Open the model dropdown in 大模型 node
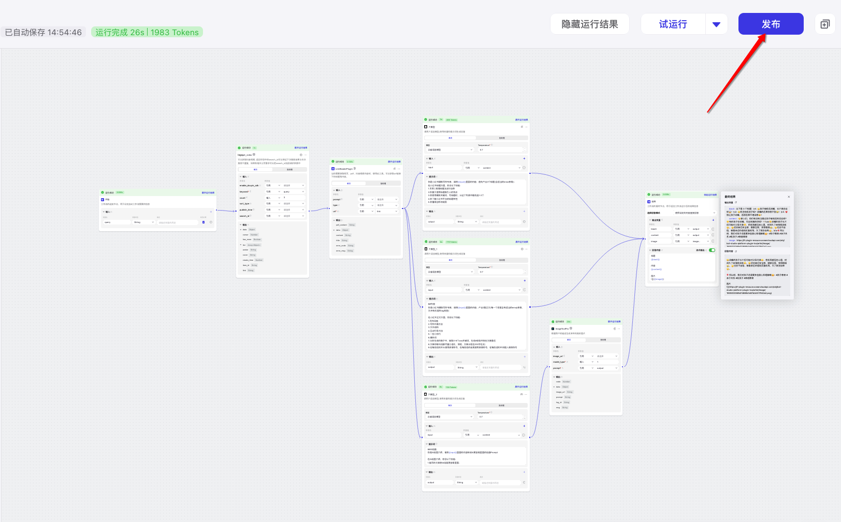Image resolution: width=841 pixels, height=522 pixels. point(450,150)
